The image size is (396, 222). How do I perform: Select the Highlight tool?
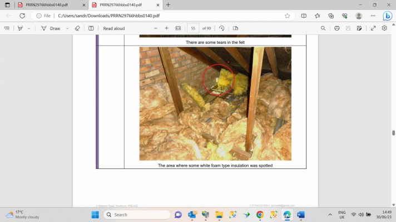[x=20, y=28]
